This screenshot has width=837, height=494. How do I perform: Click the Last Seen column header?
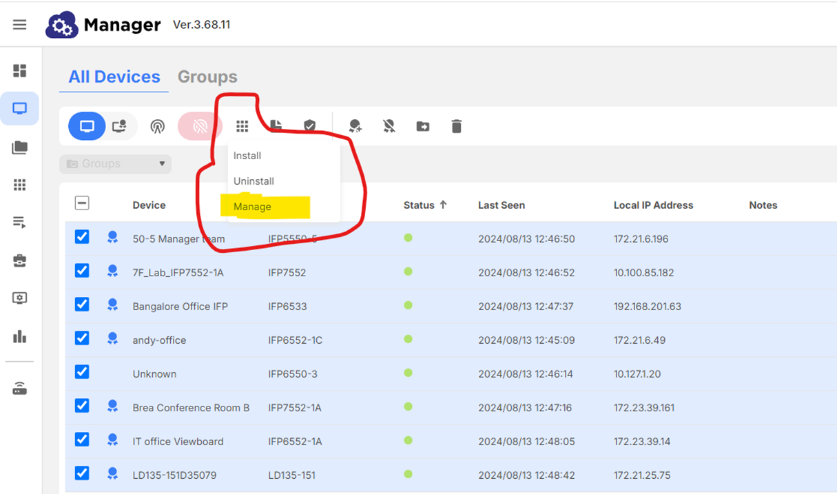(502, 205)
